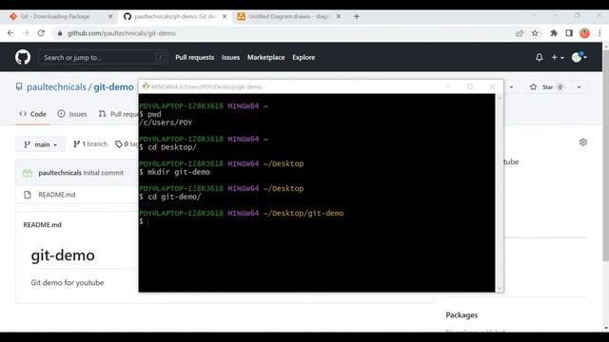Open the About settings gear icon
This screenshot has width=609, height=342.
tap(583, 142)
